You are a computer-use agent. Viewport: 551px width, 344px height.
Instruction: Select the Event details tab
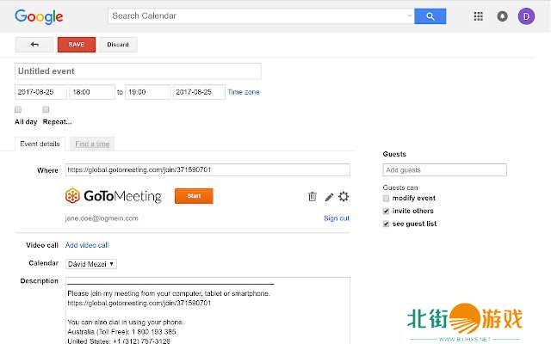40,144
